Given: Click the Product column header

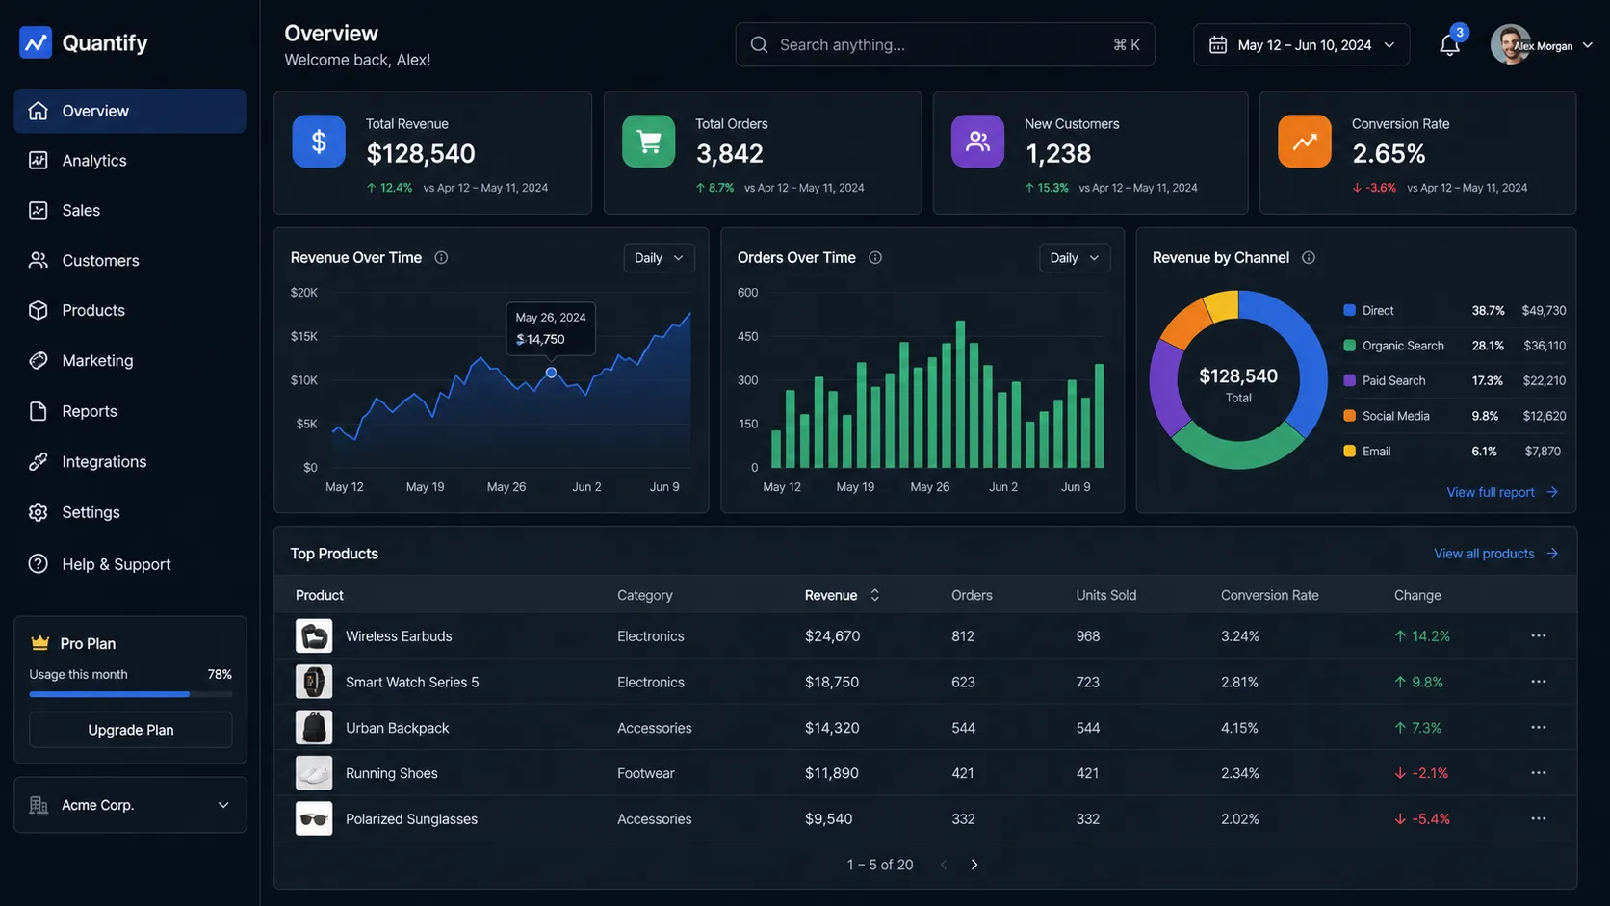Looking at the screenshot, I should coord(320,595).
